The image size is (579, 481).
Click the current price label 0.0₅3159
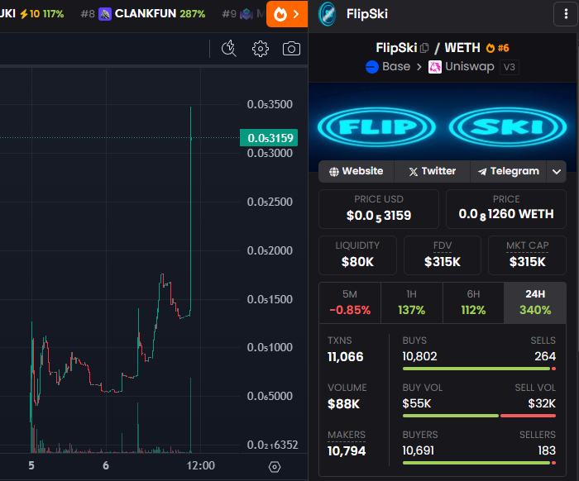269,138
